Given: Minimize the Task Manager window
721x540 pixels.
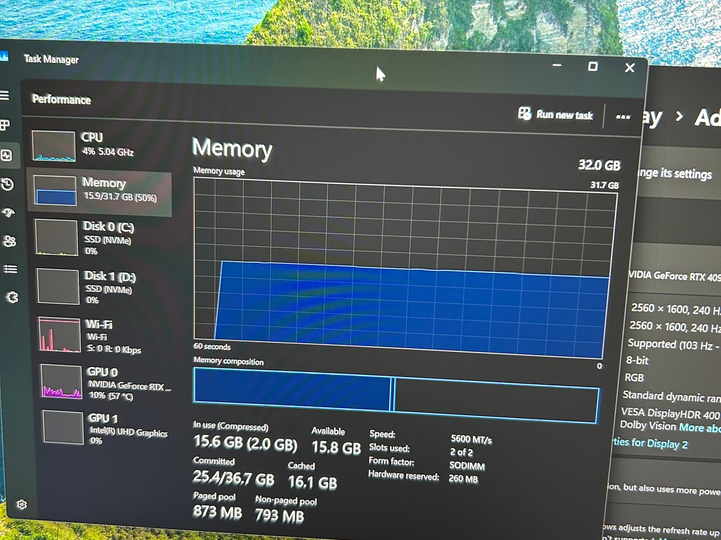Looking at the screenshot, I should click(x=557, y=65).
